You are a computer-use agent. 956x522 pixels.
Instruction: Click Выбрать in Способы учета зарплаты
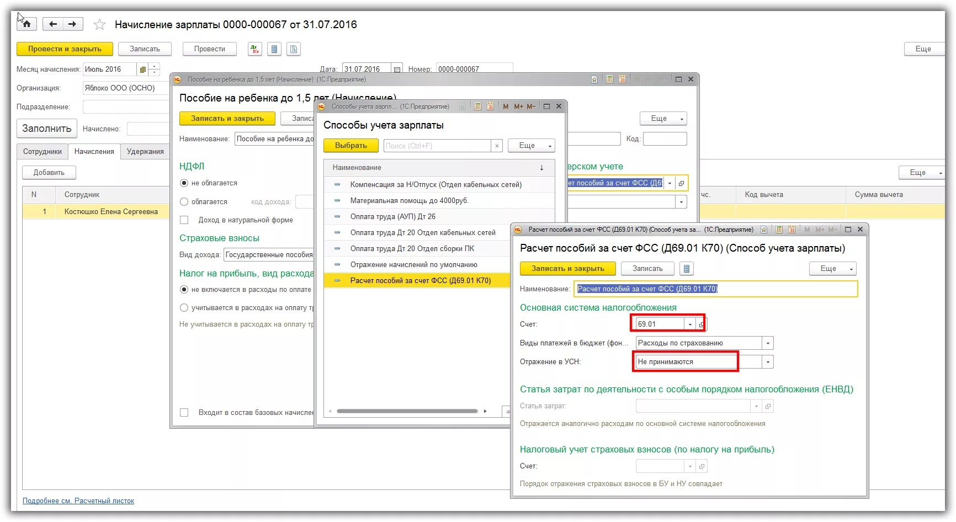tap(351, 146)
